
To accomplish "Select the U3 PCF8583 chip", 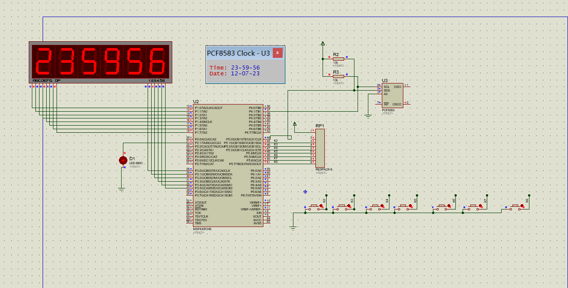I will pyautogui.click(x=392, y=96).
